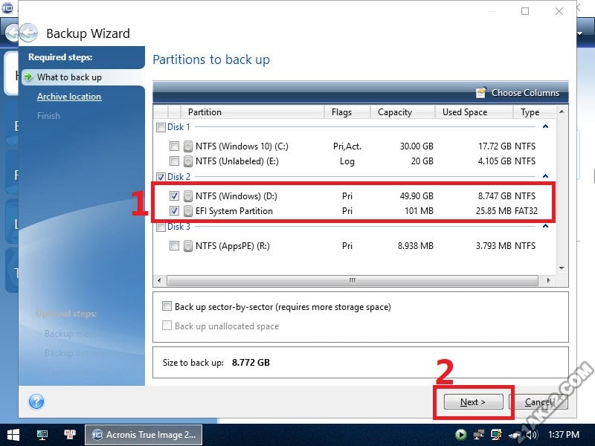Select the NTFS (AppsPE) (R:) row text

pyautogui.click(x=233, y=246)
